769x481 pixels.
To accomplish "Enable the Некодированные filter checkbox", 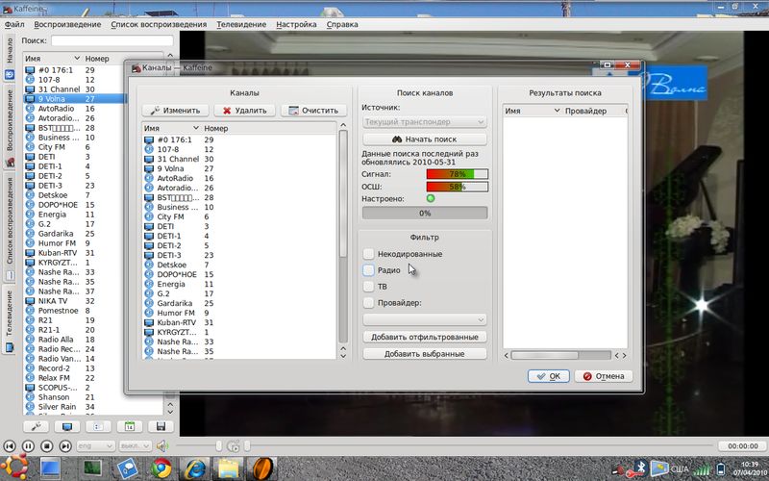I will coord(369,253).
